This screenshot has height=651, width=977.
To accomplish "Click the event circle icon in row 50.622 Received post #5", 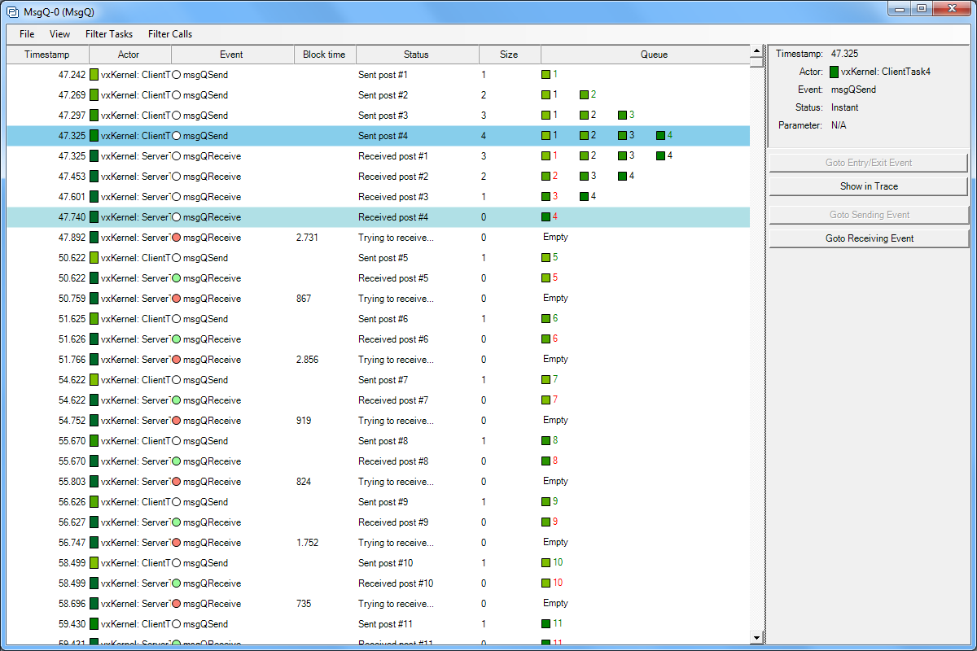I will coord(177,278).
